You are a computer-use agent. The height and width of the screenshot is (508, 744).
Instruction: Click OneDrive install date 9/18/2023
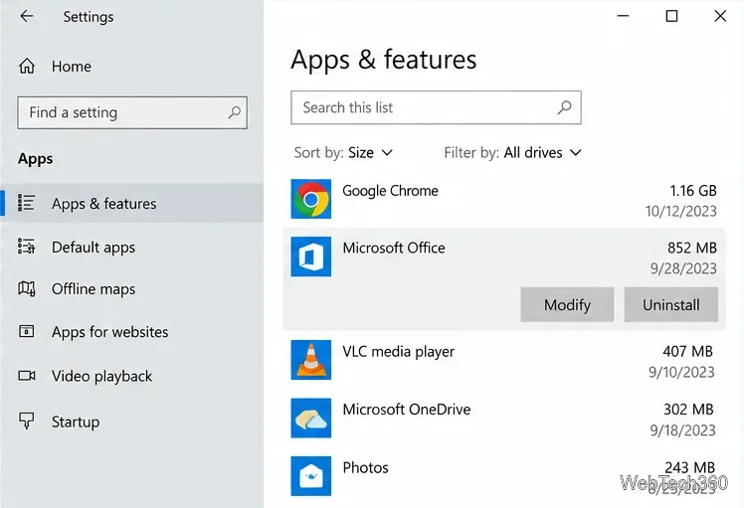(682, 430)
